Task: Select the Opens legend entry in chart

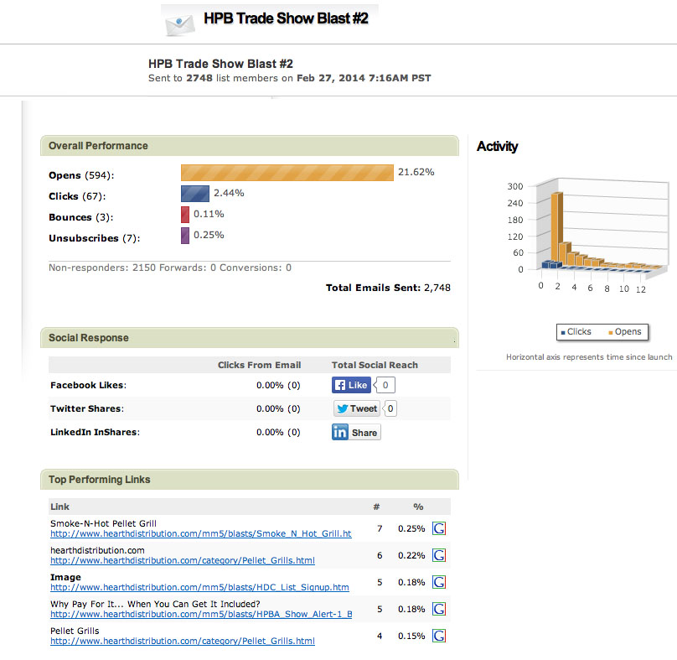Action: click(x=623, y=332)
